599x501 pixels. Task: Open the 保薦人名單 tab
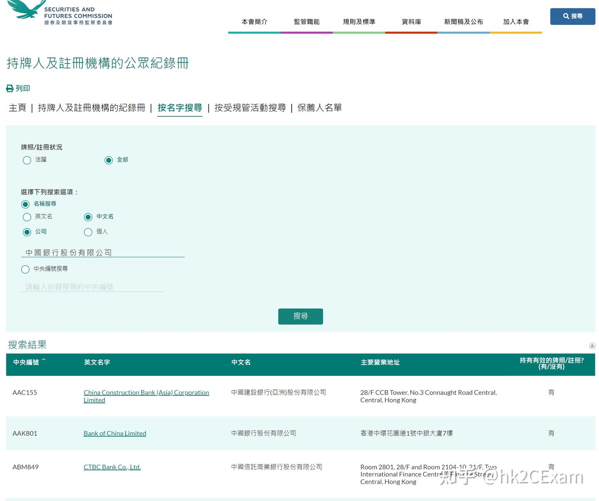coord(319,108)
